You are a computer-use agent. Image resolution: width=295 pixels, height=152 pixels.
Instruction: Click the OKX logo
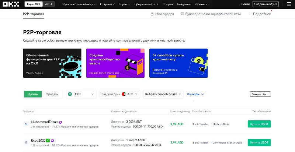11,4
